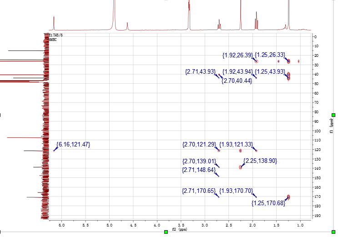Screen dimensions: 338x237
Task: Pick the {2.70,121.29} peak label
Action: point(199,144)
